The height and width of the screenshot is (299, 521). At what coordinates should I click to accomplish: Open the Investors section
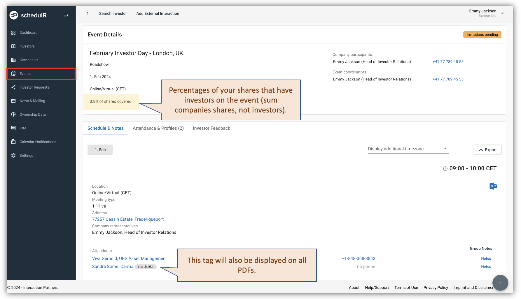pos(27,46)
